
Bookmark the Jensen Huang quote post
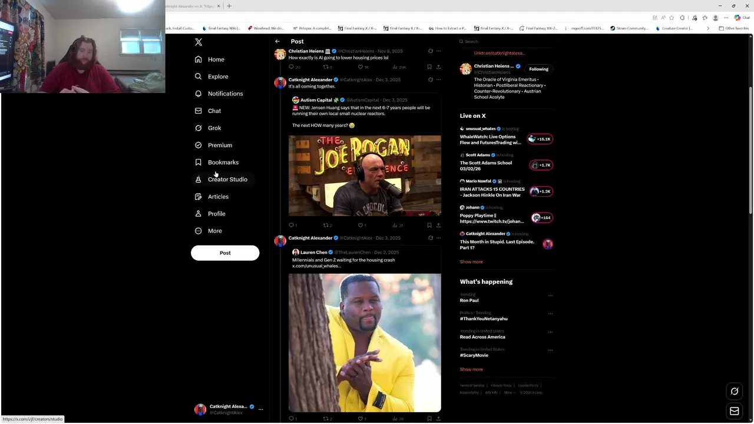429,225
